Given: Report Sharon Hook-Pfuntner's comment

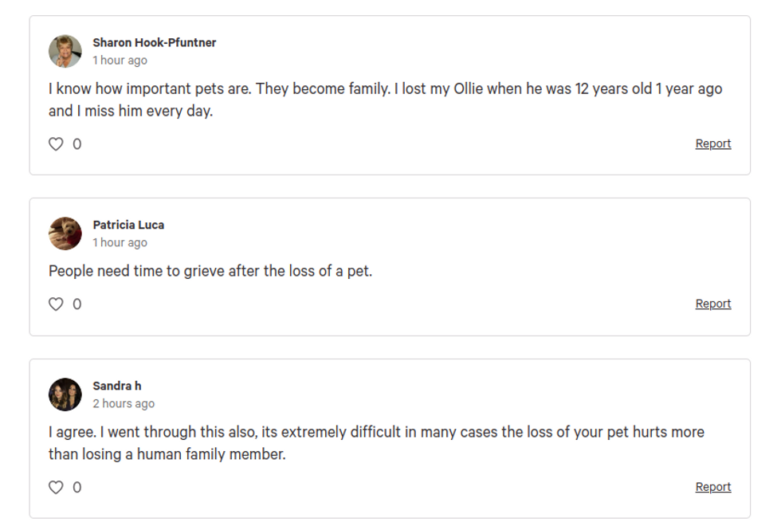Looking at the screenshot, I should point(712,143).
